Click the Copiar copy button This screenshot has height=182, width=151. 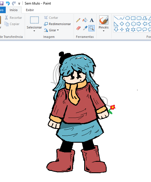coord(12,24)
